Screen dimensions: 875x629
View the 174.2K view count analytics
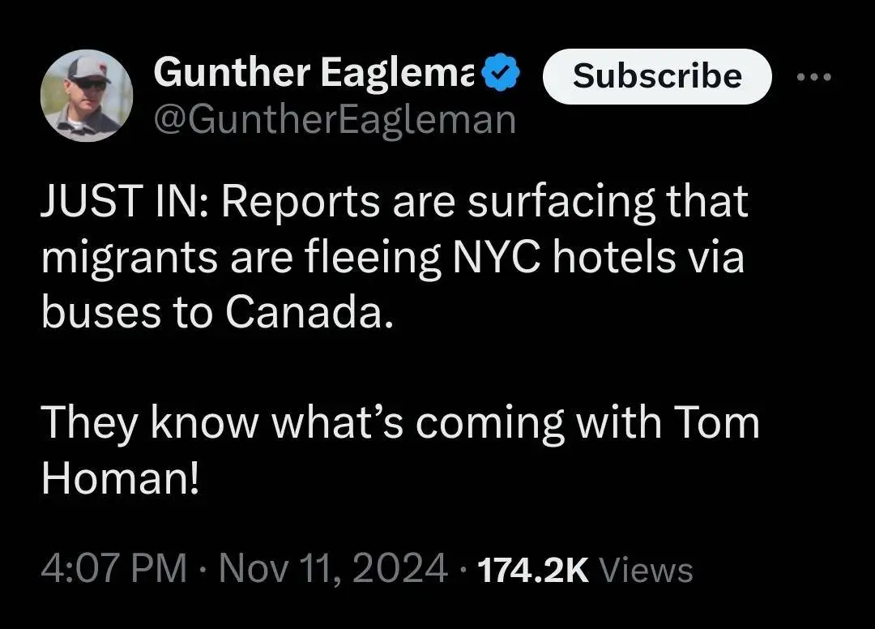pyautogui.click(x=533, y=569)
